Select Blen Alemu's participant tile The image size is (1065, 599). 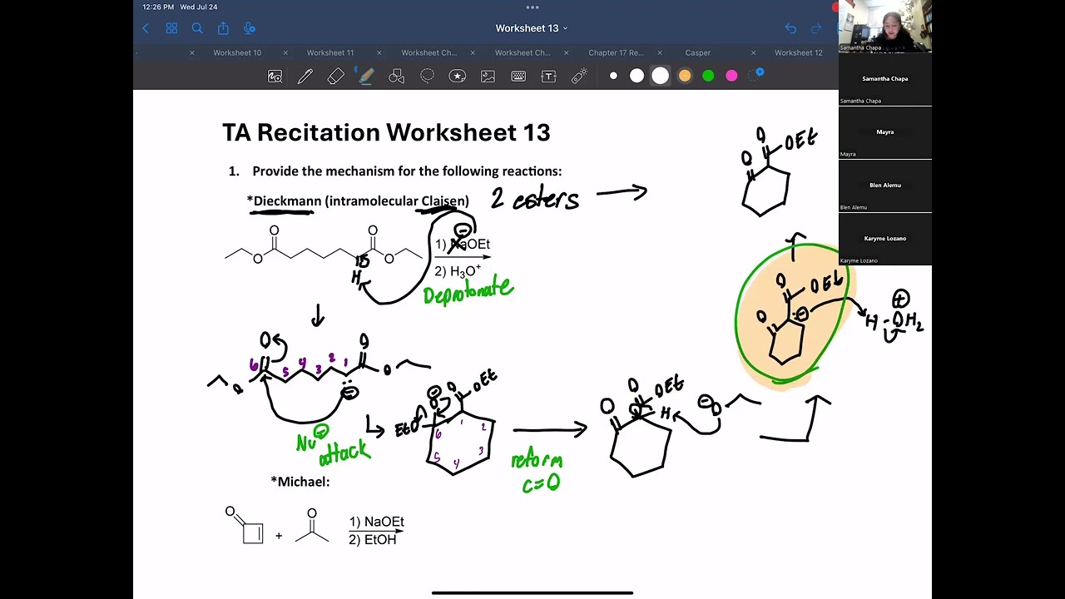pyautogui.click(x=885, y=186)
